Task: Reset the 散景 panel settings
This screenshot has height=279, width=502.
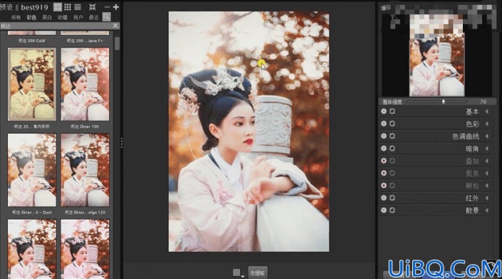Action: click(x=392, y=210)
